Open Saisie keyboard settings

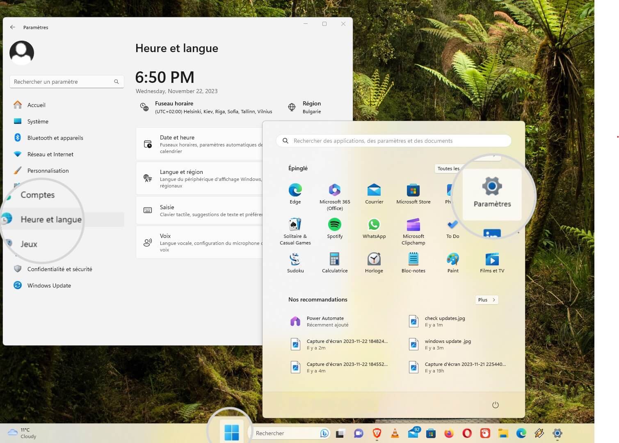click(x=199, y=210)
